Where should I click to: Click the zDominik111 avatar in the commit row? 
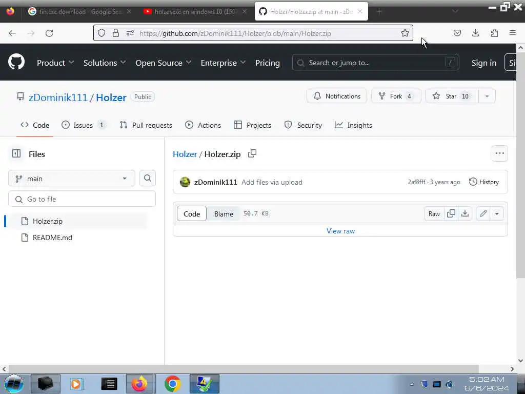click(185, 182)
